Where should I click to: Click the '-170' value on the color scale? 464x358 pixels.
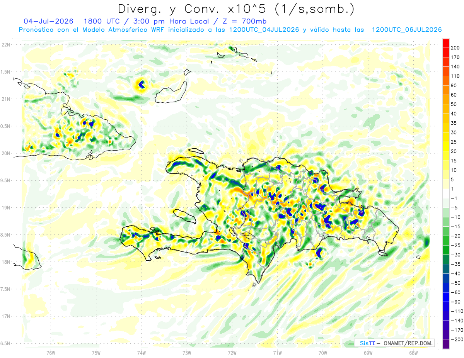457,330
